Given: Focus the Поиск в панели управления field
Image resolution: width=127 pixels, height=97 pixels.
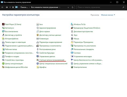Looking at the screenshot, I should tap(101, 7).
